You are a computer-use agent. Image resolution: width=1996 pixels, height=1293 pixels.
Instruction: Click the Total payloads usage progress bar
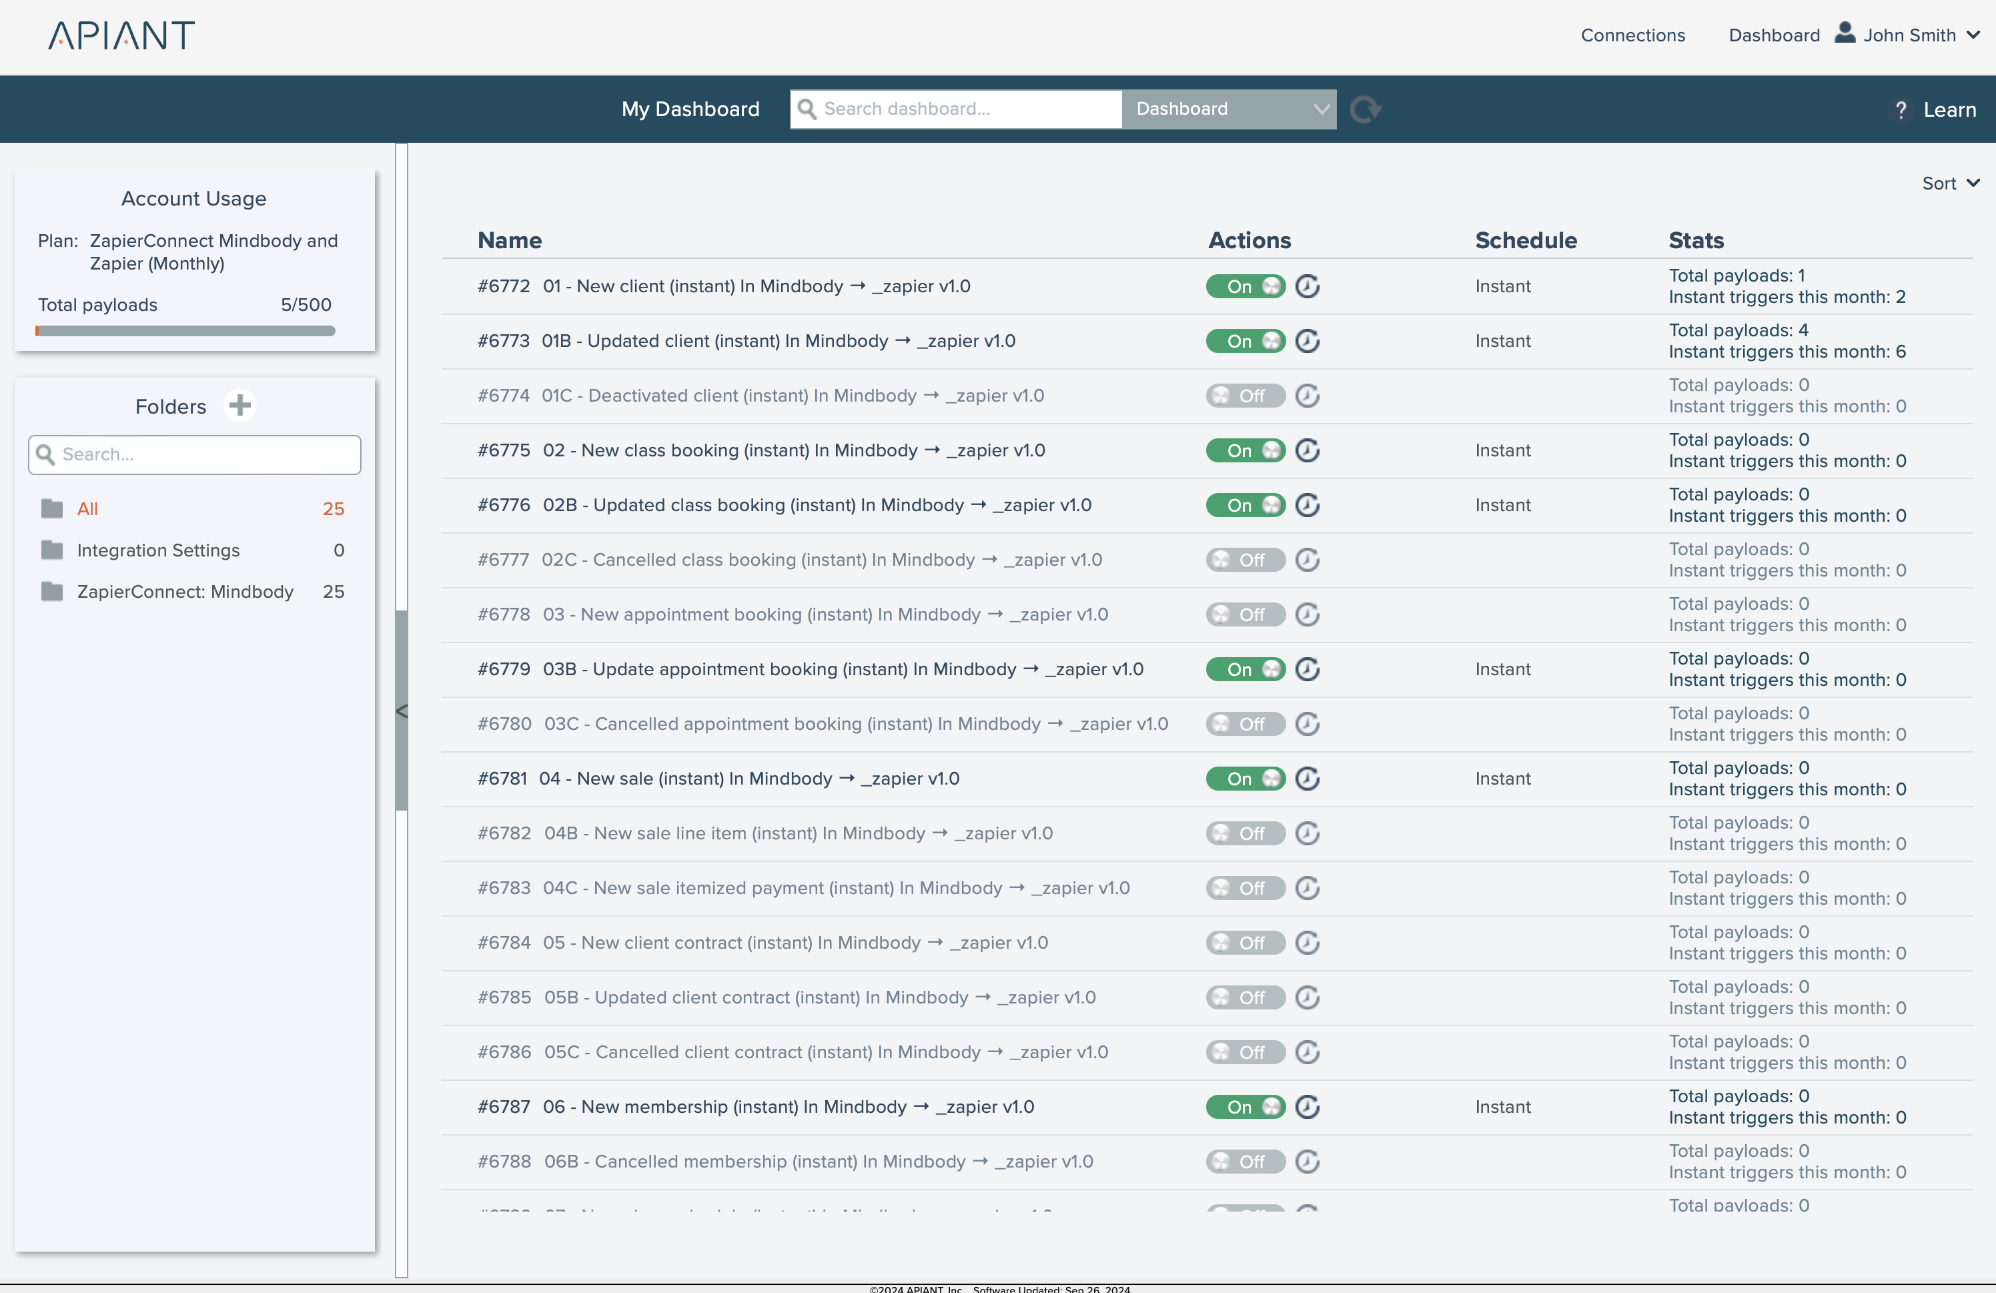[185, 331]
